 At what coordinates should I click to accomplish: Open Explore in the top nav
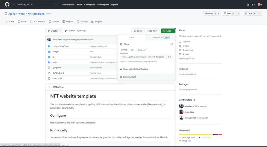[114, 5]
